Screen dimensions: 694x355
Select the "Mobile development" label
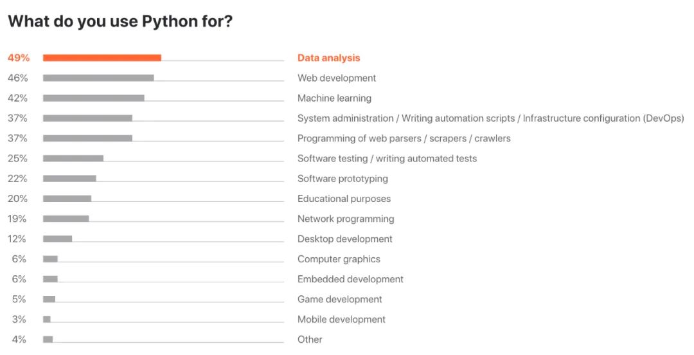tap(341, 320)
